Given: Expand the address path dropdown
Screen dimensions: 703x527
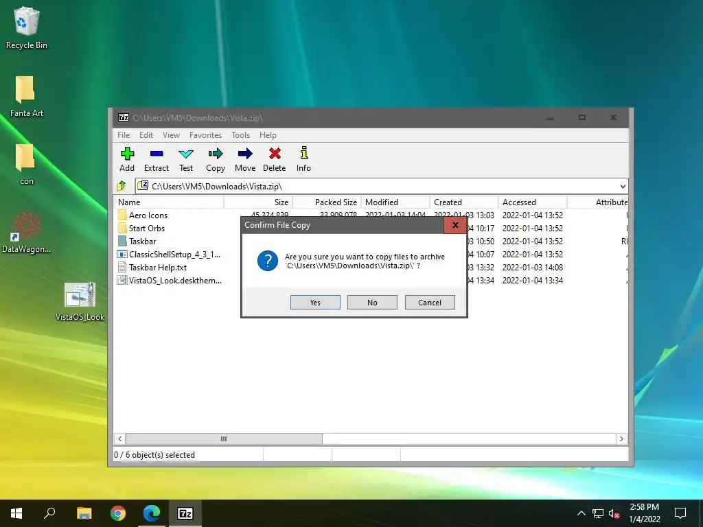Looking at the screenshot, I should (x=623, y=187).
